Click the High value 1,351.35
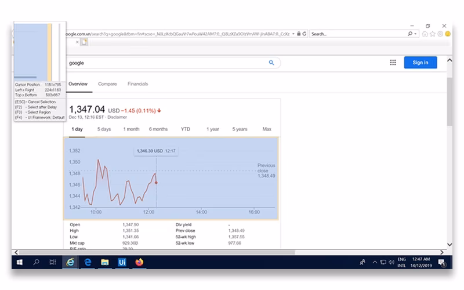This screenshot has width=464, height=290. [x=130, y=230]
